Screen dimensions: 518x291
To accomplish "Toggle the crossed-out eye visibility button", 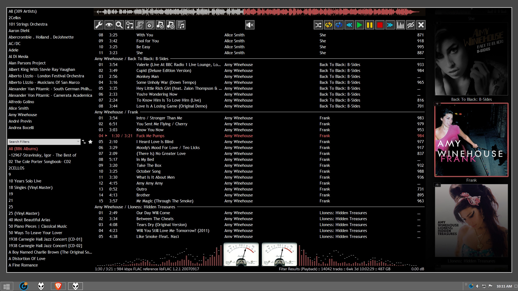I will click(410, 25).
